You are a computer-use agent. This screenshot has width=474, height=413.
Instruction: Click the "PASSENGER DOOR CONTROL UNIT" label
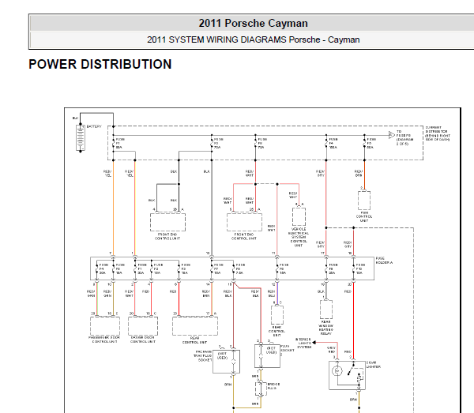coord(104,340)
